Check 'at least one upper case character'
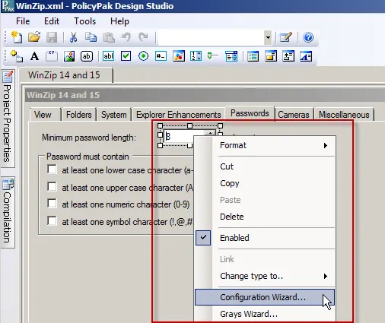 pos(52,187)
